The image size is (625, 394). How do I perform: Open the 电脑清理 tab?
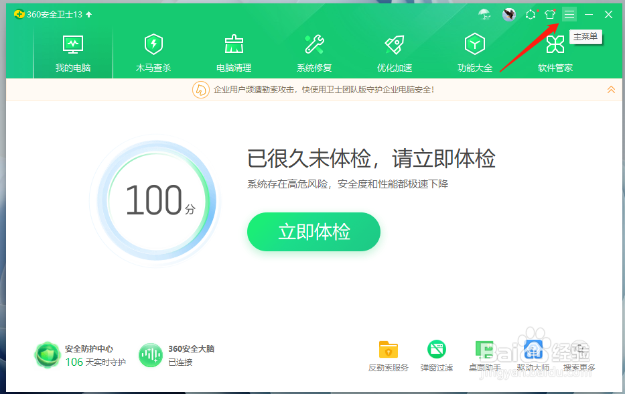coord(234,53)
